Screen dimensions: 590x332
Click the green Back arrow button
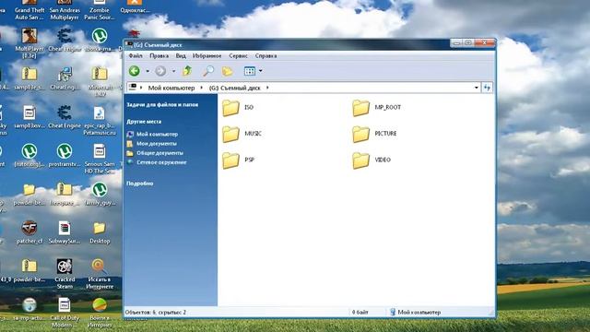pos(135,71)
